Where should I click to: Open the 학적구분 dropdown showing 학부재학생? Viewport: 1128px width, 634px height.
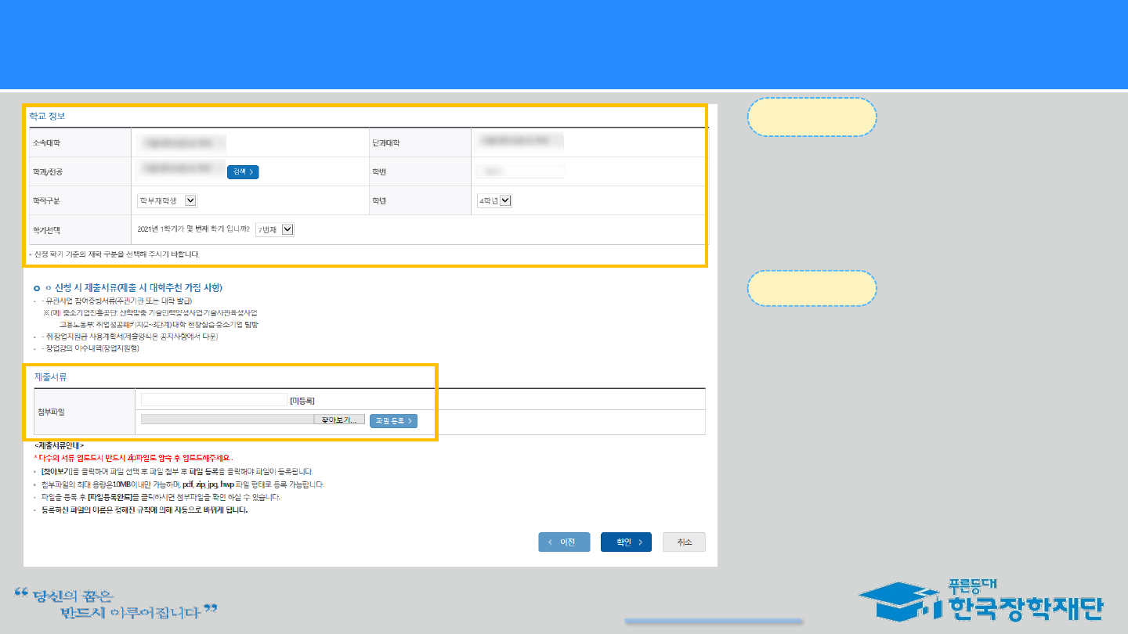tap(167, 201)
